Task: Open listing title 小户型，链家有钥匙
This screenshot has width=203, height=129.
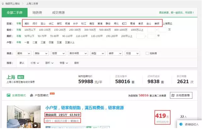Action: [x=84, y=107]
